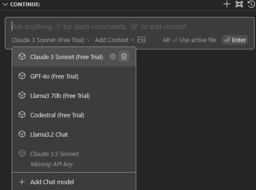Click the cube icon beside GPT-4o
256x190 pixels.
point(22,76)
